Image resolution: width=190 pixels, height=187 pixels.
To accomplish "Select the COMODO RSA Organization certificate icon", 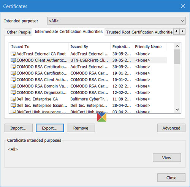I will click(13, 93).
